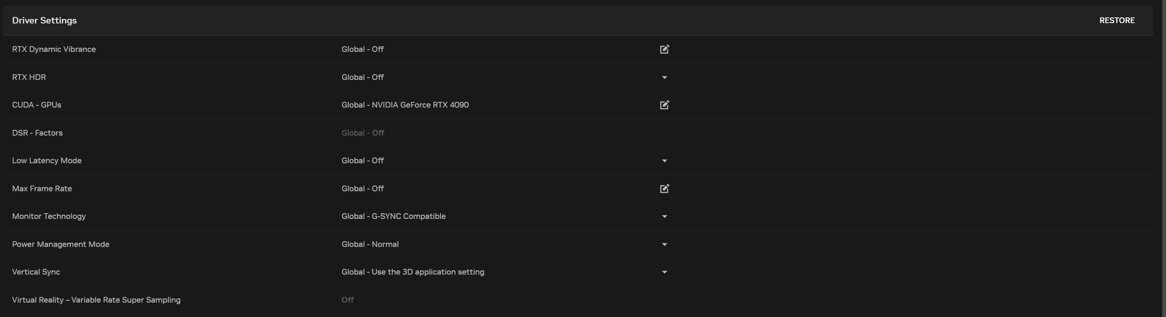Open the CUDA - GPUs edit icon
This screenshot has width=1166, height=317.
point(664,105)
